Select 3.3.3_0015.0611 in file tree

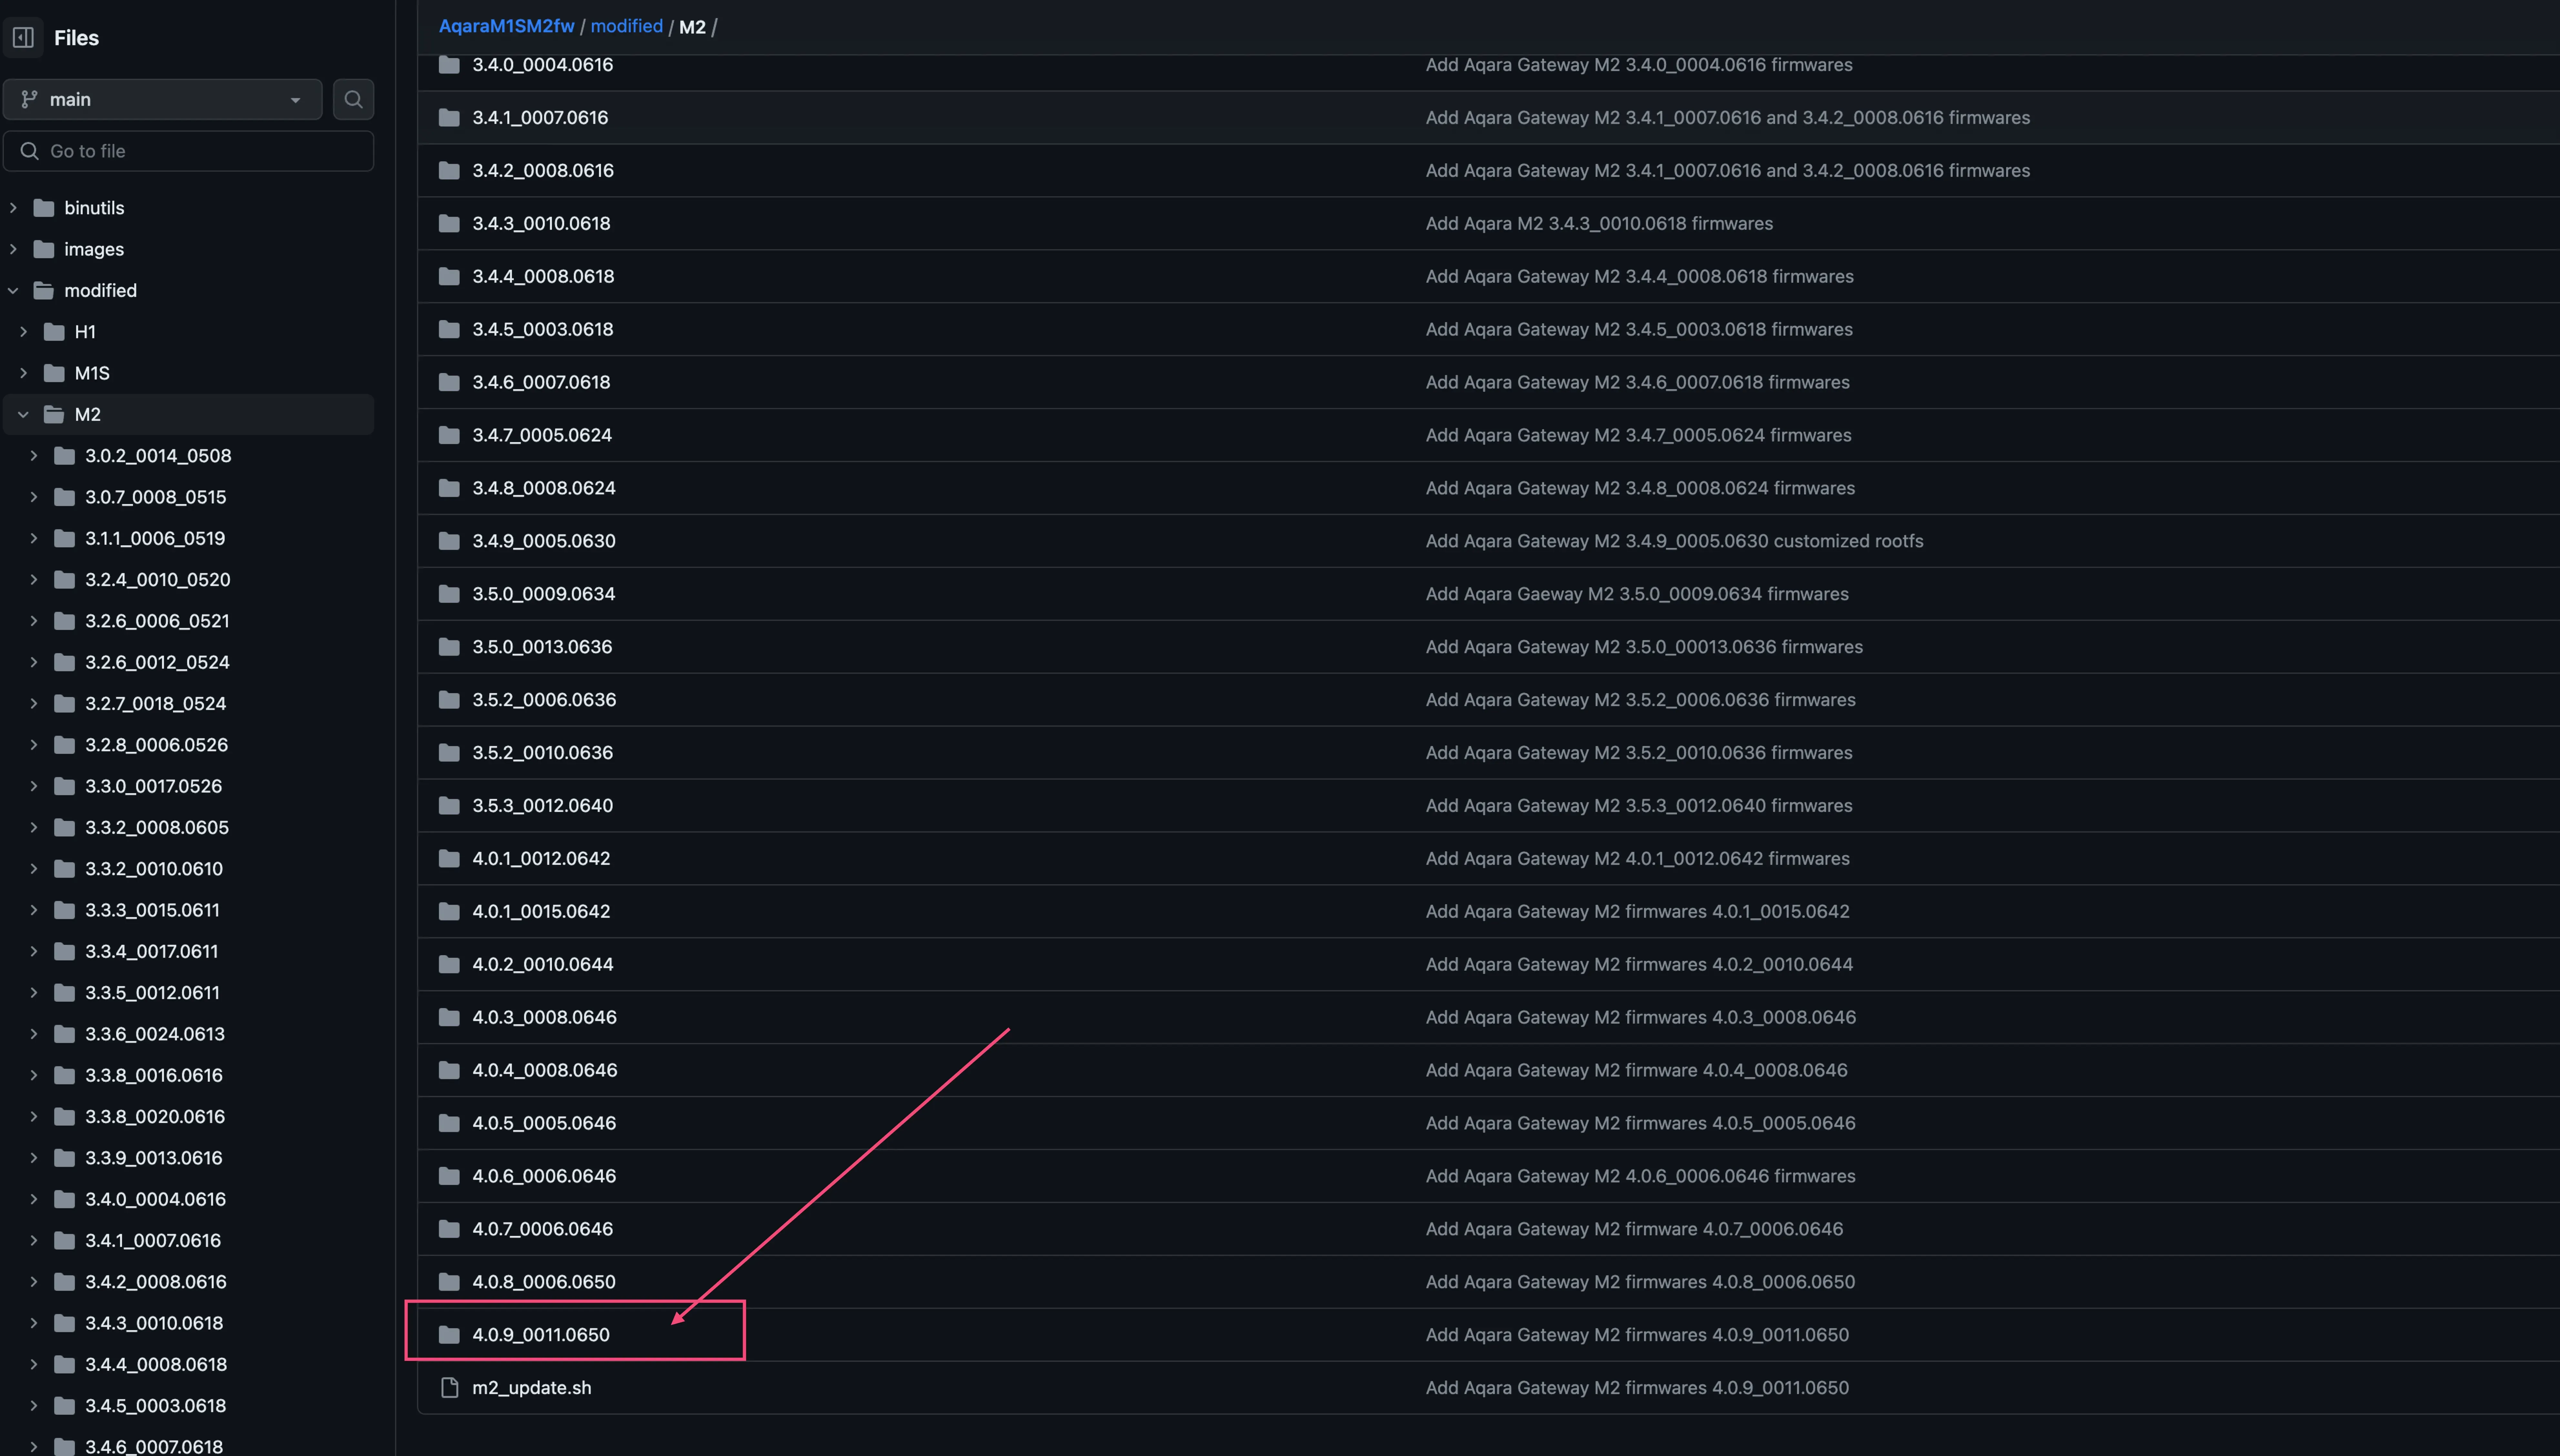point(152,910)
